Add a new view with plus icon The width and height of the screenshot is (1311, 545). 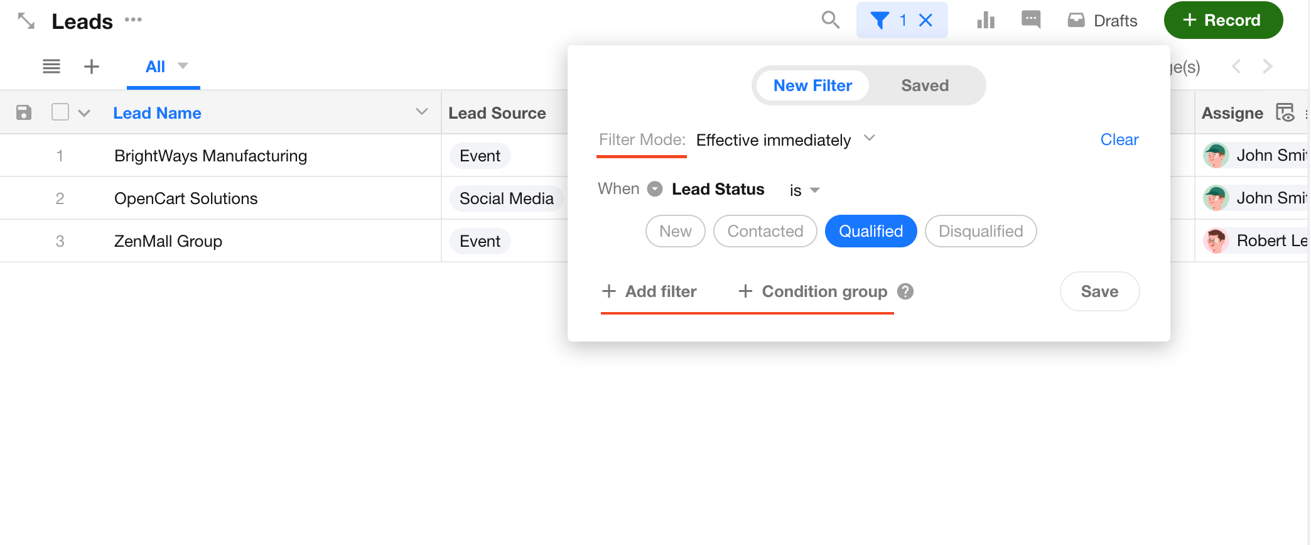click(x=92, y=67)
